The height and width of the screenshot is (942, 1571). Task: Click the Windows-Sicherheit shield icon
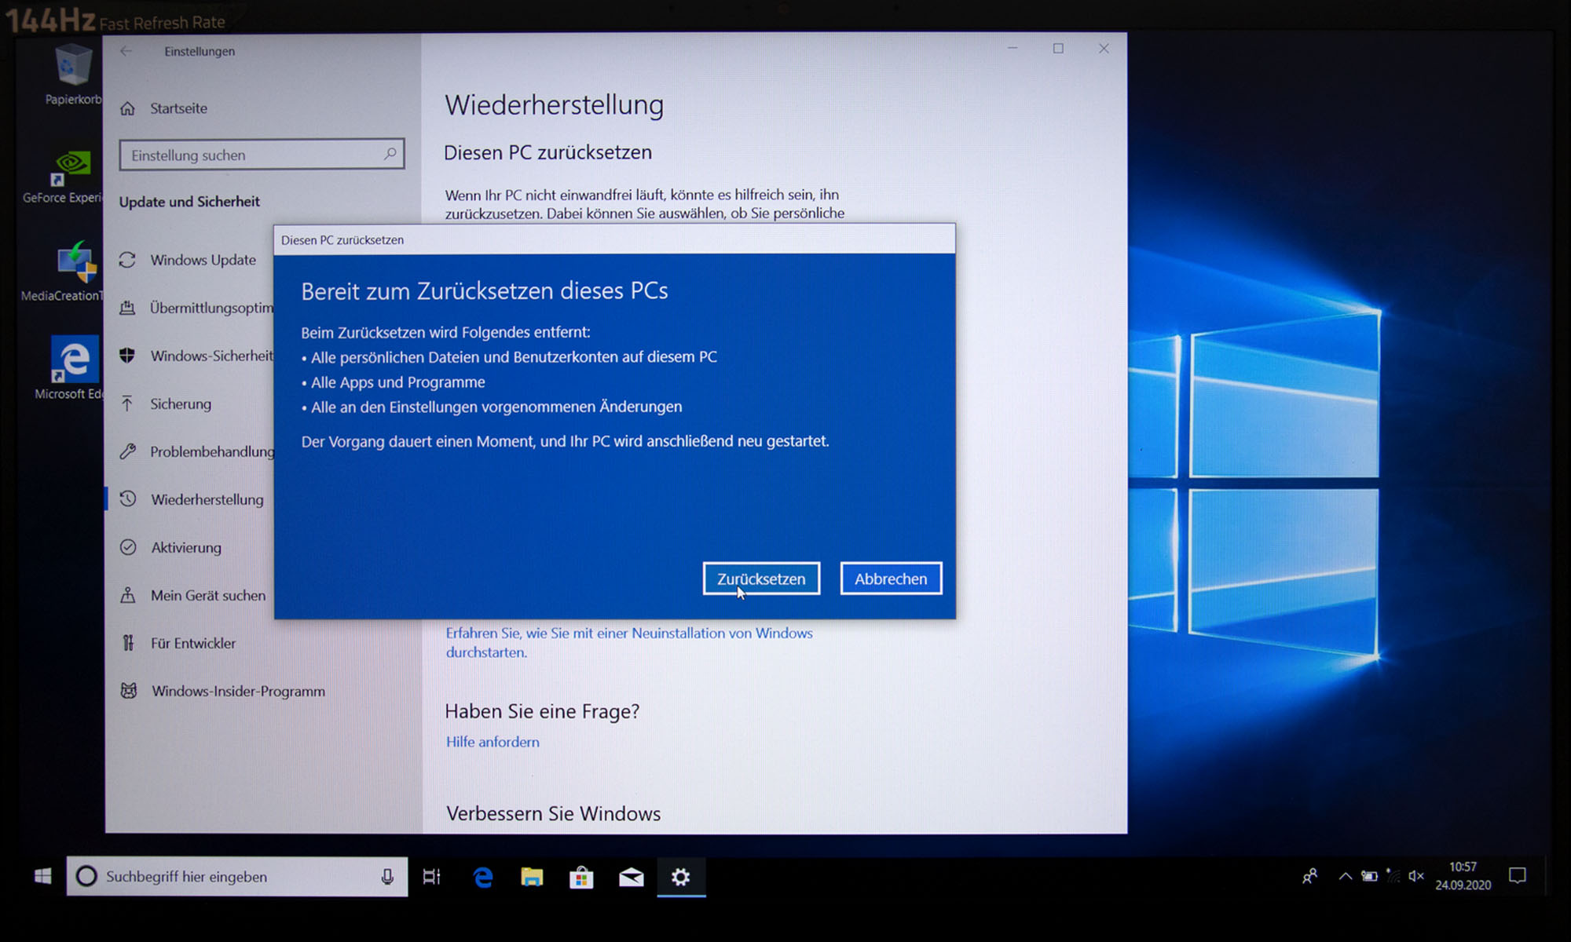click(x=127, y=356)
